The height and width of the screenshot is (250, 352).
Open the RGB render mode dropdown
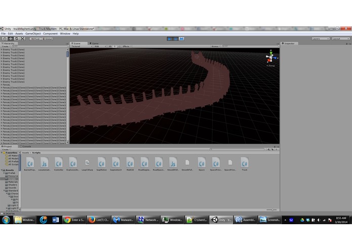100,47
